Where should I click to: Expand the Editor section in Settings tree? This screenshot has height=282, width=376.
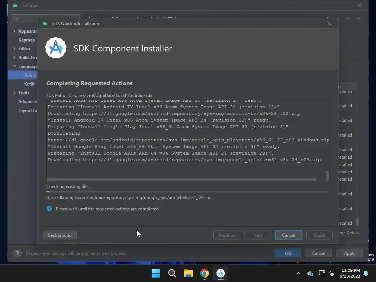[x=14, y=49]
